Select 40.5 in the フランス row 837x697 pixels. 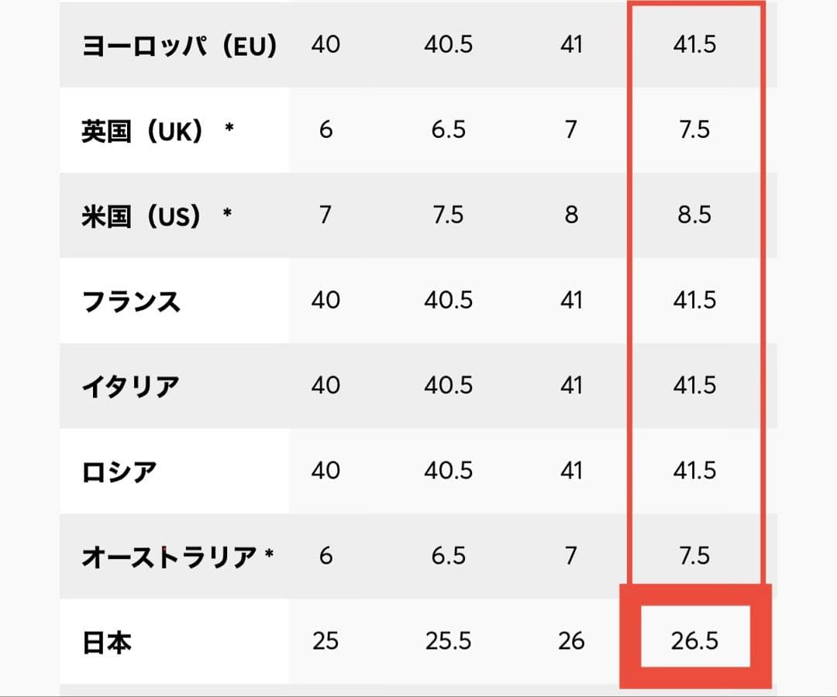pyautogui.click(x=448, y=300)
